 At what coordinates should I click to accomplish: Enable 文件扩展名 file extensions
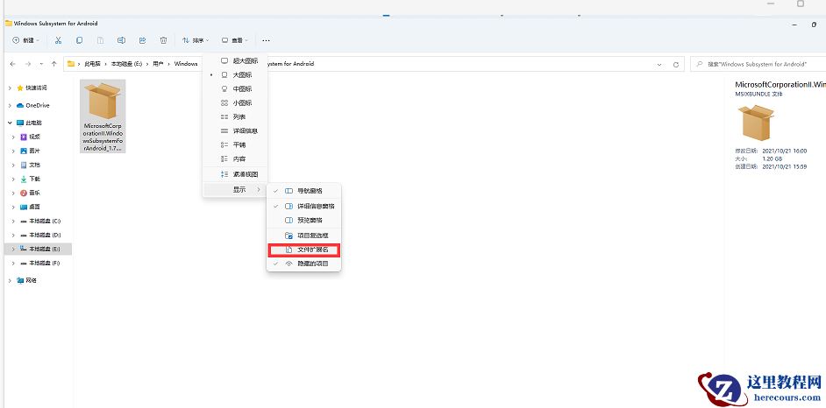click(304, 250)
